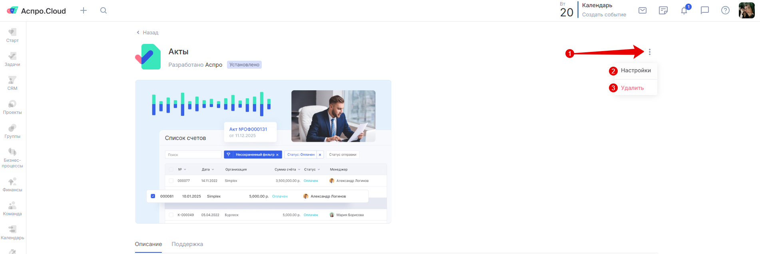Click Создать событие calendar link
Viewport: 760px width, 254px height.
[604, 15]
